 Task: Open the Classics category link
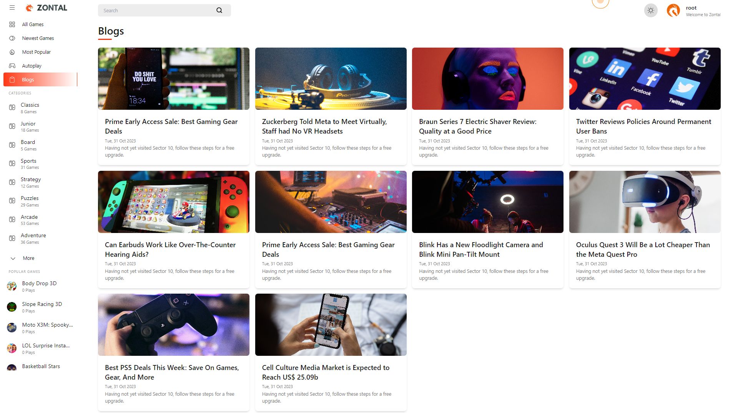[30, 105]
